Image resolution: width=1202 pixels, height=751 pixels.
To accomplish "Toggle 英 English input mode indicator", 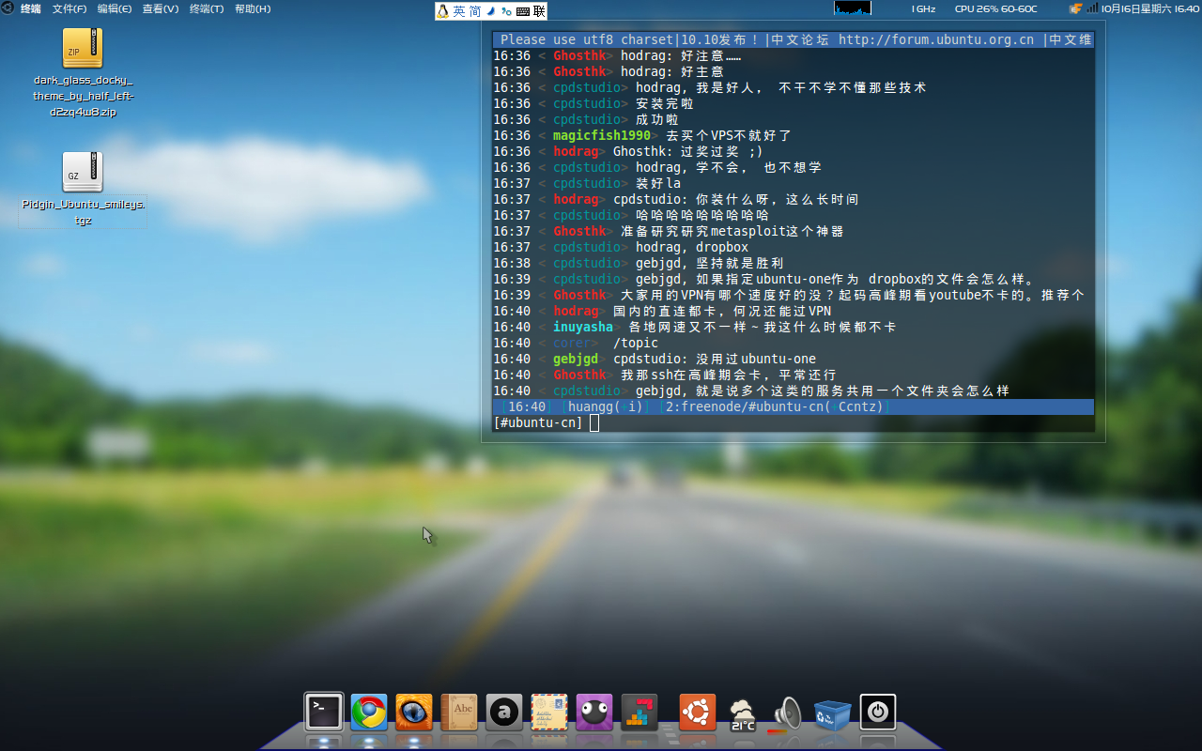I will click(459, 11).
